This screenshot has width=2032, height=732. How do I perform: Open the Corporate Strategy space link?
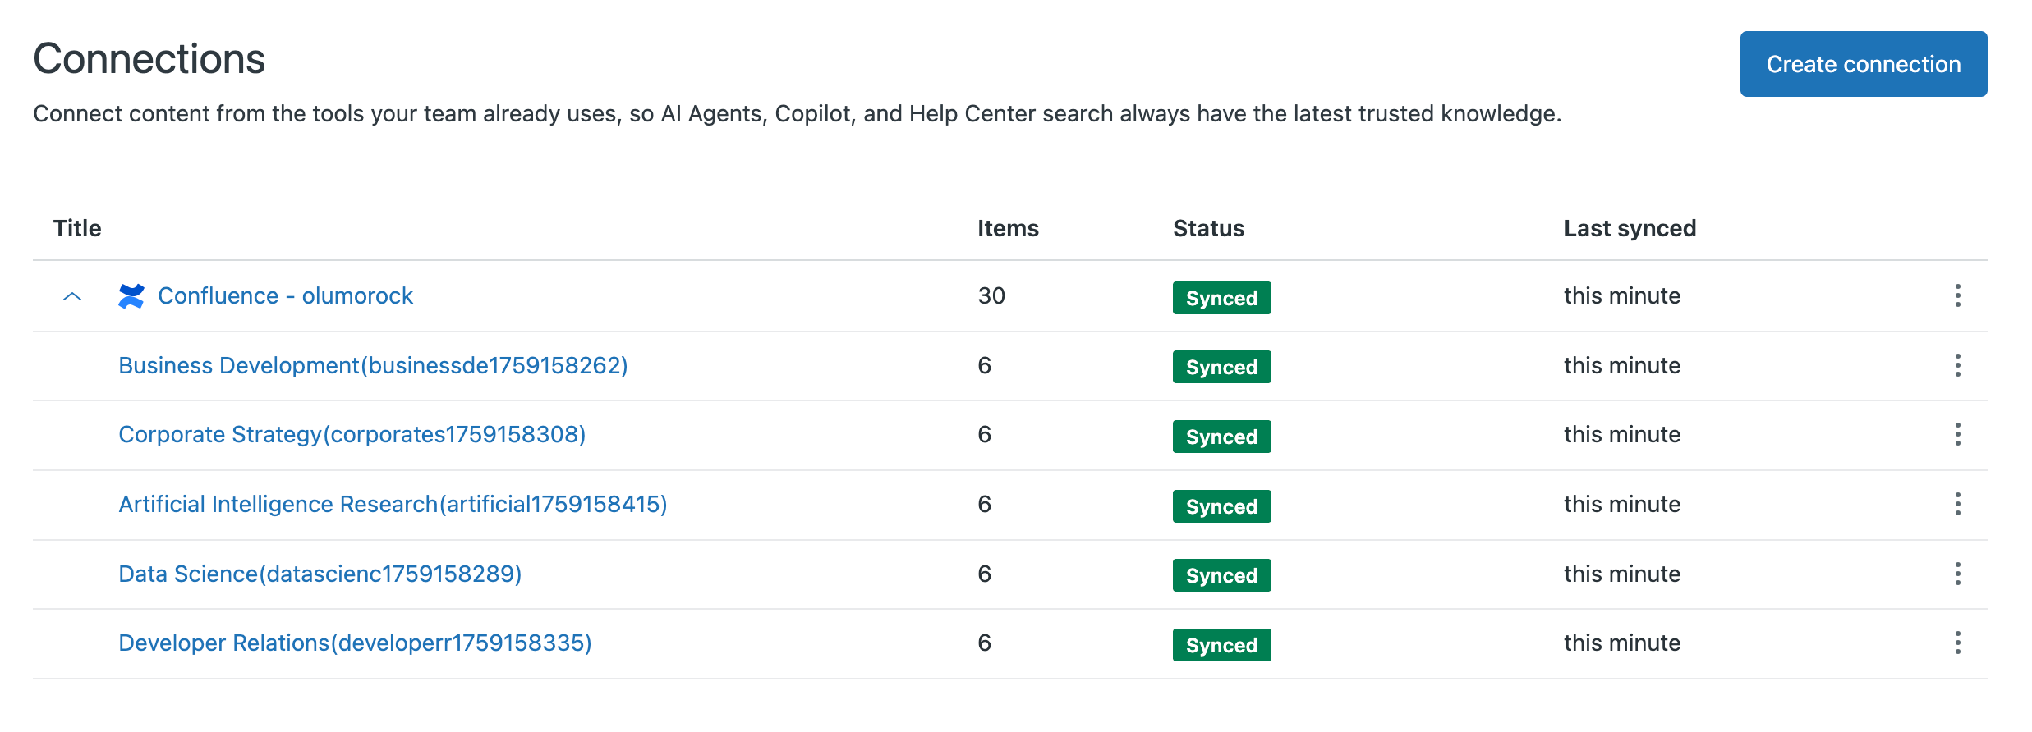click(352, 434)
